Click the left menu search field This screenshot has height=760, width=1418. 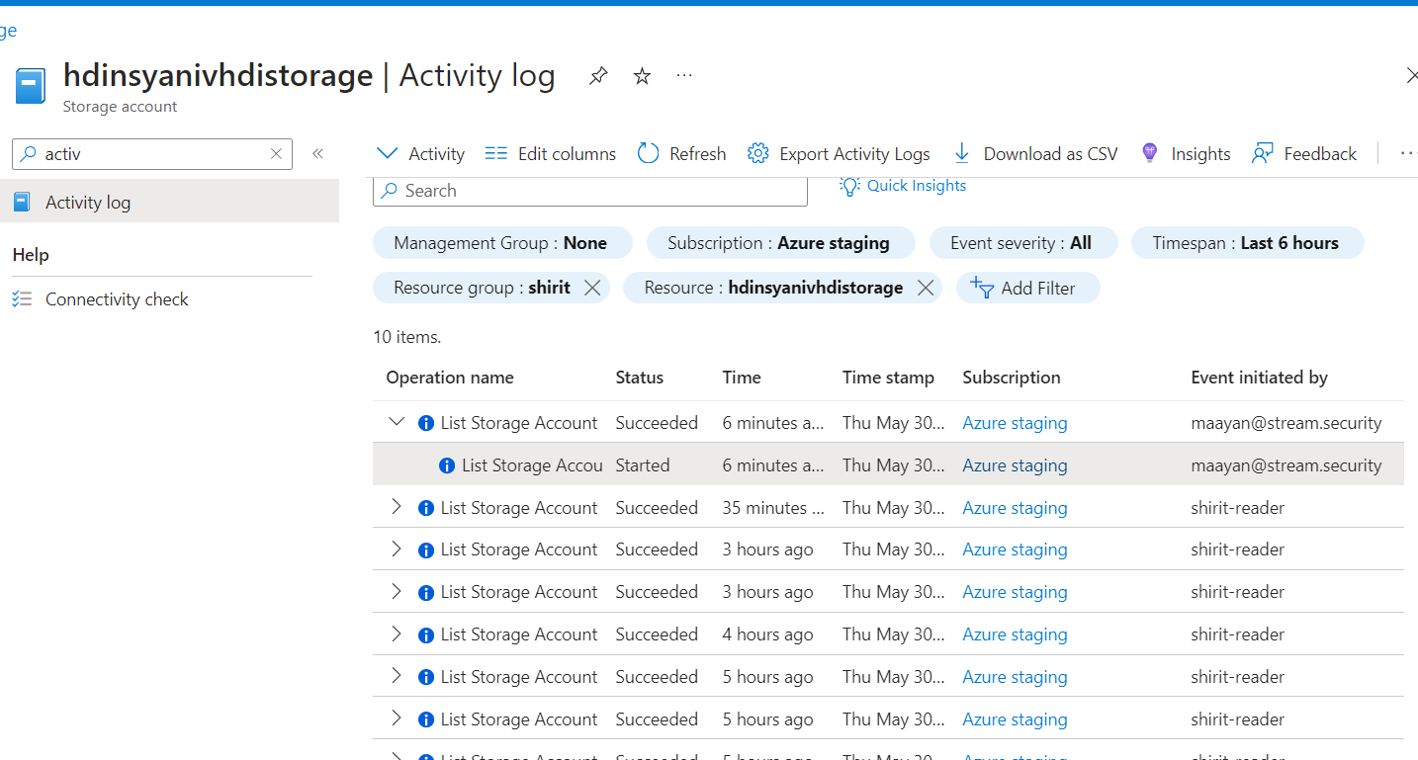click(152, 153)
